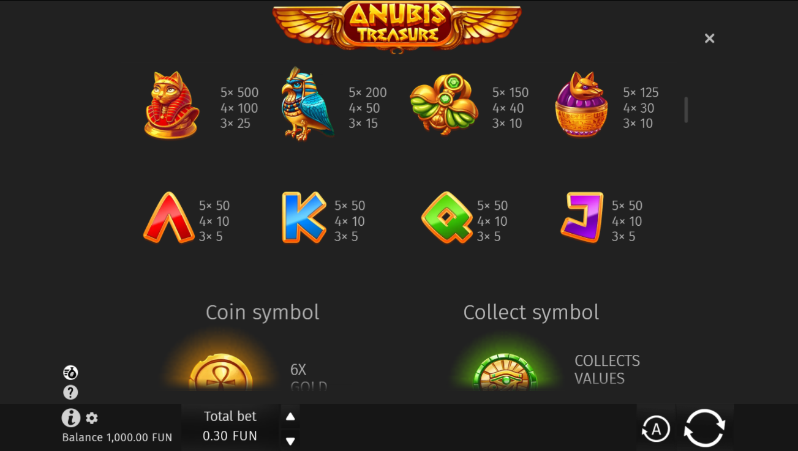
Task: Decrease total bet with the down arrow
Action: [290, 441]
